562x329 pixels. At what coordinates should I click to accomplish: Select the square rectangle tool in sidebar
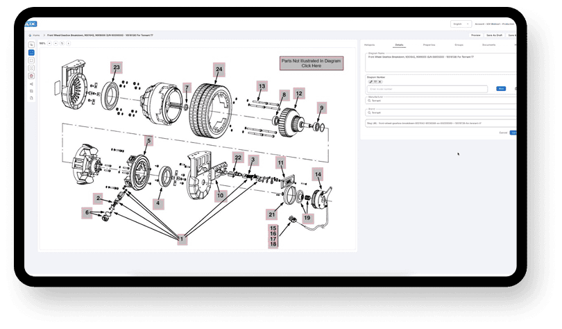coord(31,60)
